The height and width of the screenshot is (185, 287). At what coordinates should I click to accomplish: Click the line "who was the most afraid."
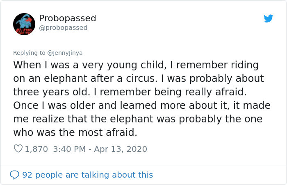pos(75,132)
